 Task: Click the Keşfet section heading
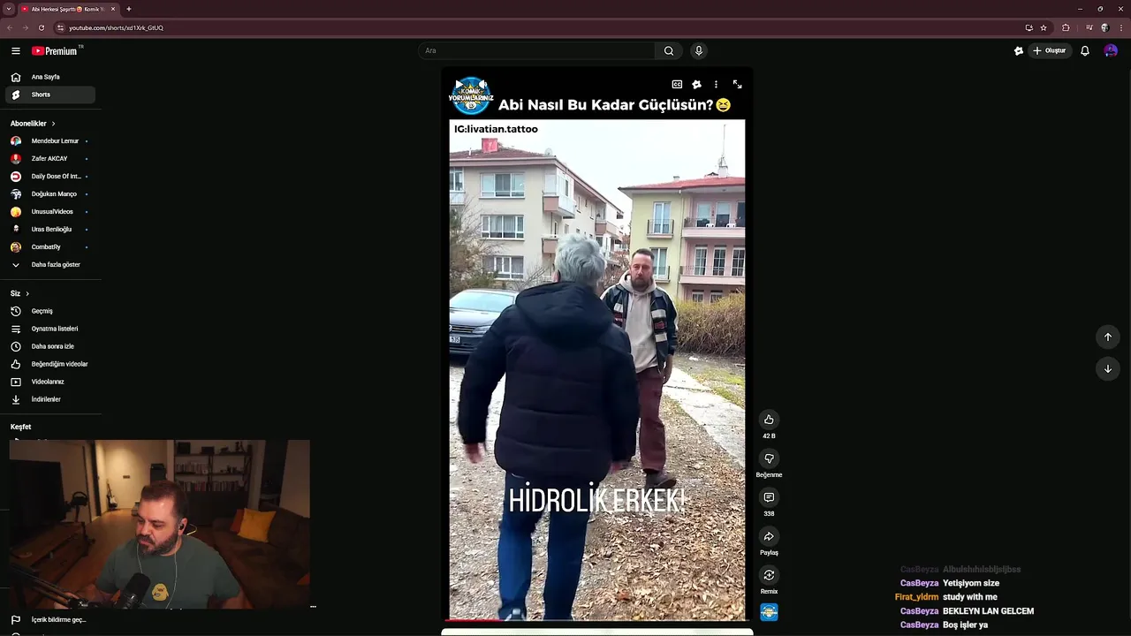click(20, 427)
